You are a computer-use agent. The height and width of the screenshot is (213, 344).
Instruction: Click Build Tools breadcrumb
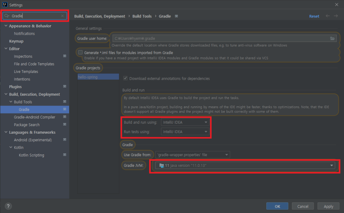pyautogui.click(x=142, y=16)
